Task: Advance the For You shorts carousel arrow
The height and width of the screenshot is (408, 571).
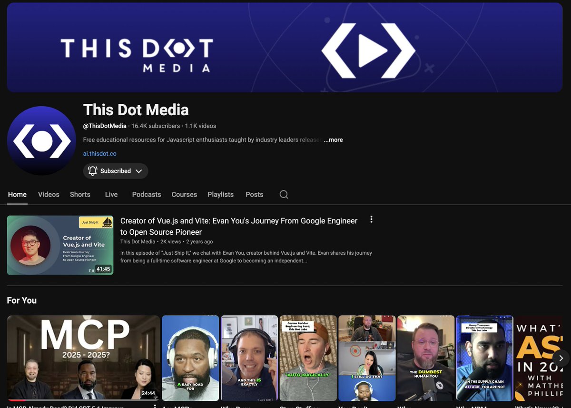Action: [561, 358]
